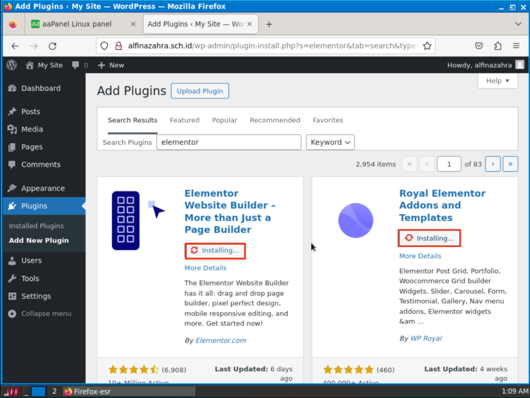Expand the Help dropdown panel
Viewport: 530px width, 398px height.
[x=497, y=81]
